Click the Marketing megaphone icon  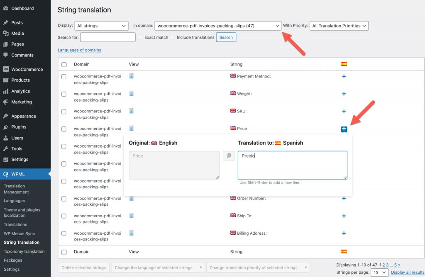[6, 102]
